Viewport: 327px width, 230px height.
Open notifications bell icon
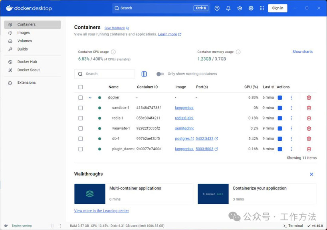[228, 8]
